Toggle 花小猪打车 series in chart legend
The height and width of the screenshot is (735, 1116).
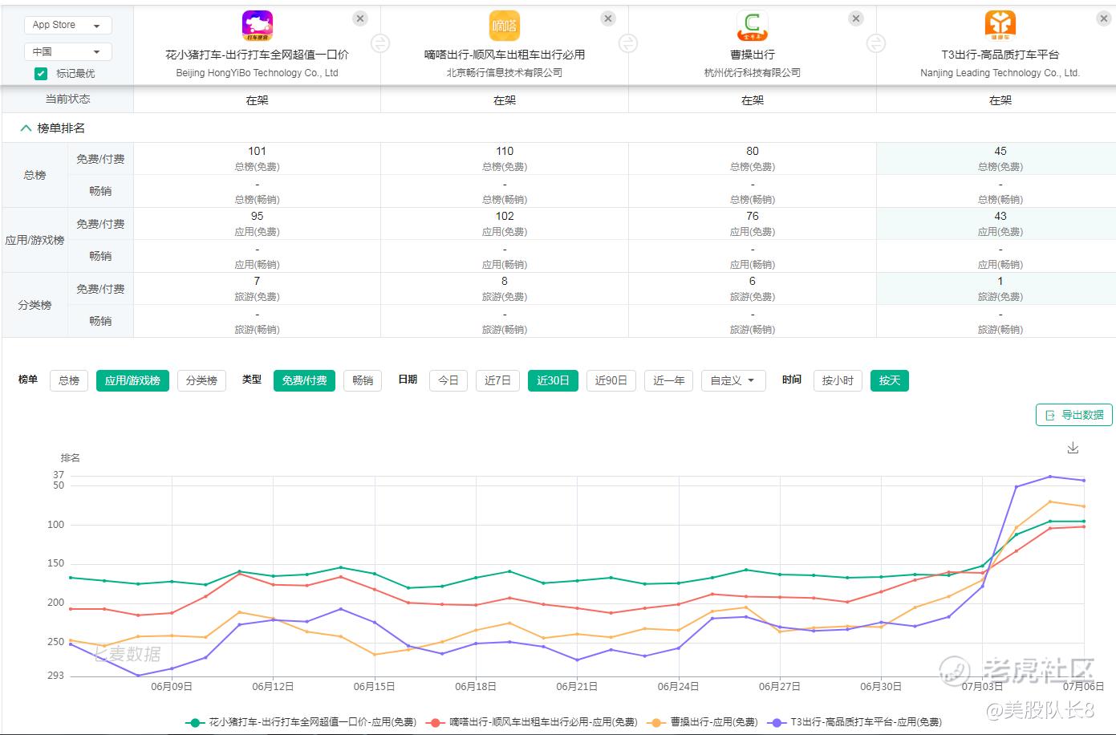point(301,722)
